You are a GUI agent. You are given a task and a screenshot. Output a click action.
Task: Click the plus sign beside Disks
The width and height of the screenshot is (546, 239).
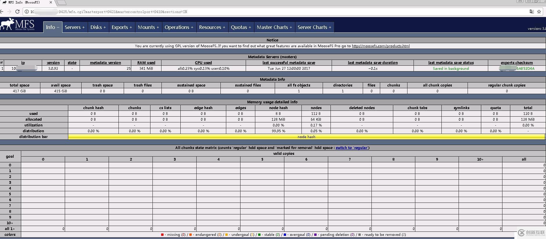coord(105,27)
